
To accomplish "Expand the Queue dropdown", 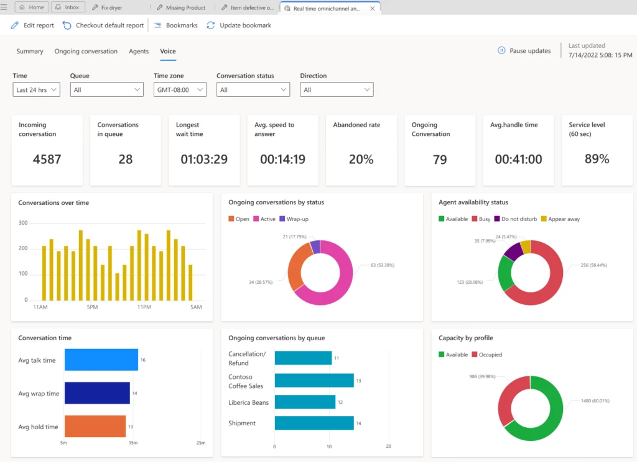I will coord(106,89).
